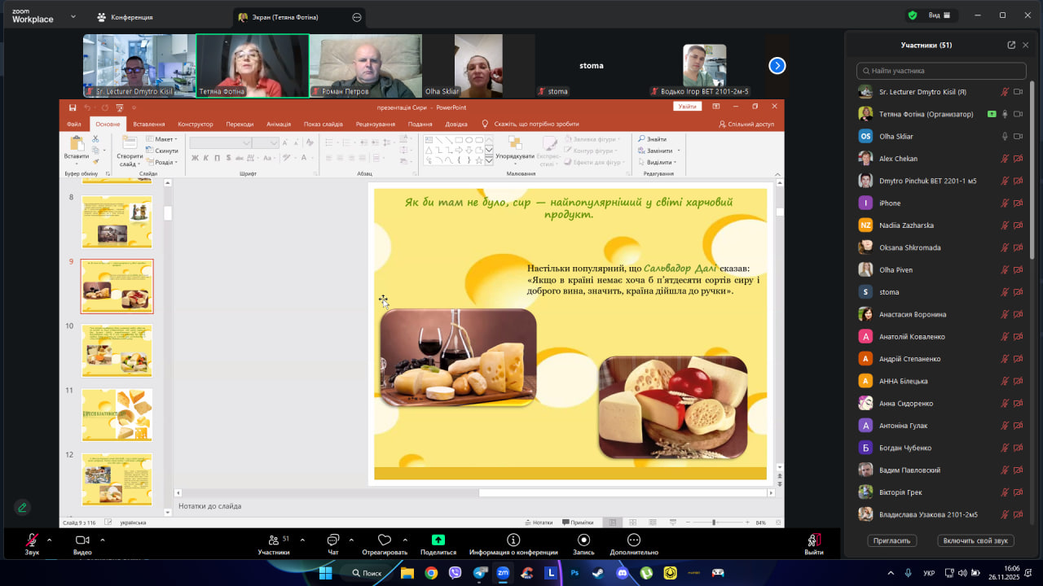Start recording with the Запись button
Screen dimensions: 1043x586
tap(583, 540)
